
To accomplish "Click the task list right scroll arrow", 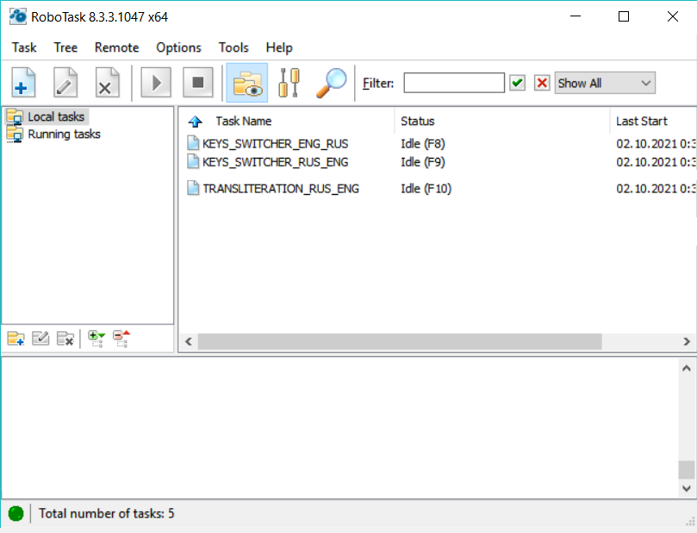I will click(687, 342).
